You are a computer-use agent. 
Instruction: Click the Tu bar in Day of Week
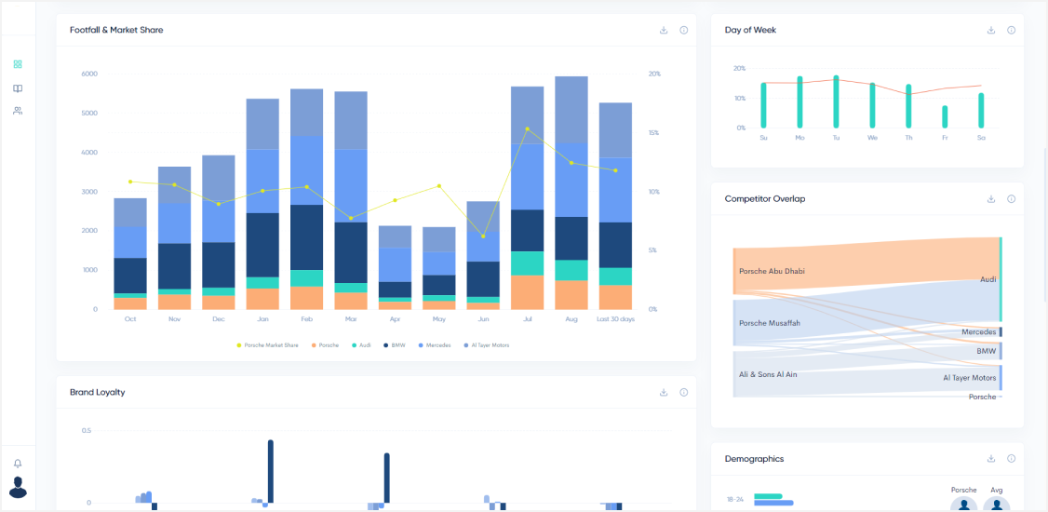836,101
